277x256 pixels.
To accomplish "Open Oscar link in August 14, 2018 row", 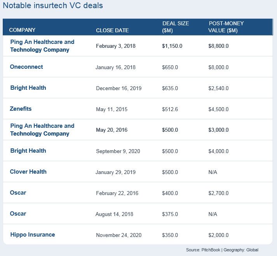I will 18,214.
